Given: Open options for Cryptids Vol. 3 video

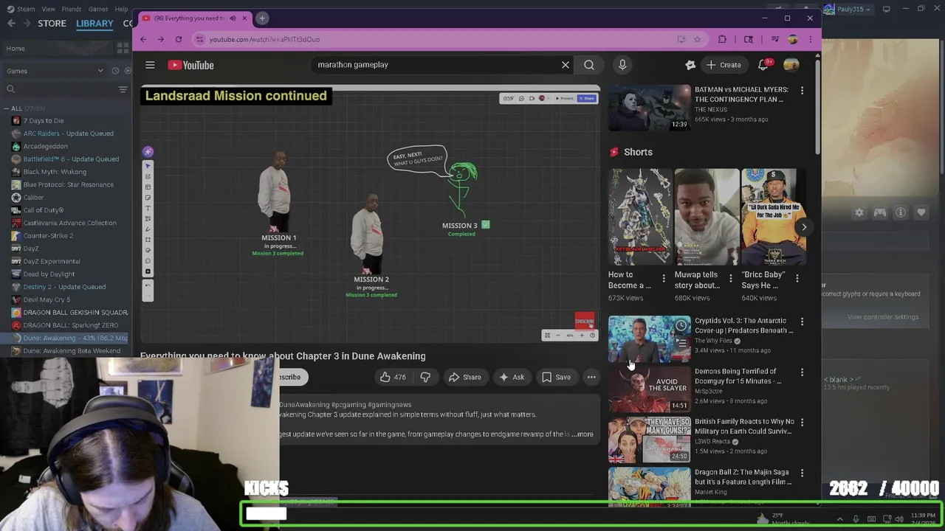Looking at the screenshot, I should click(802, 322).
